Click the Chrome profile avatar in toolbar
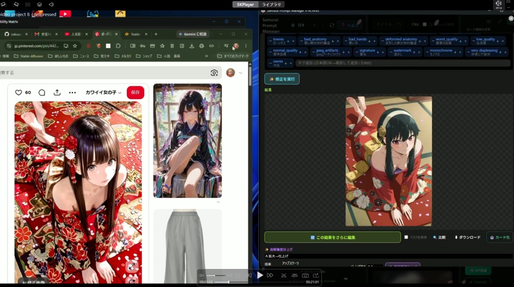 236,46
